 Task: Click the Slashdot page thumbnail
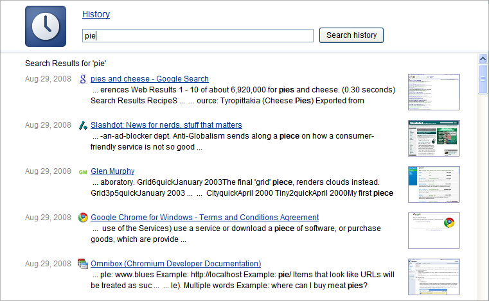(x=434, y=138)
